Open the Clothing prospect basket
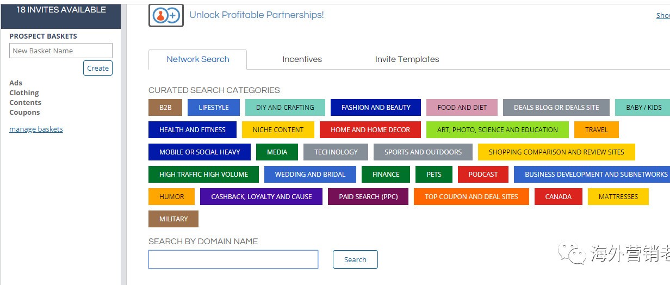The width and height of the screenshot is (670, 285). (24, 93)
